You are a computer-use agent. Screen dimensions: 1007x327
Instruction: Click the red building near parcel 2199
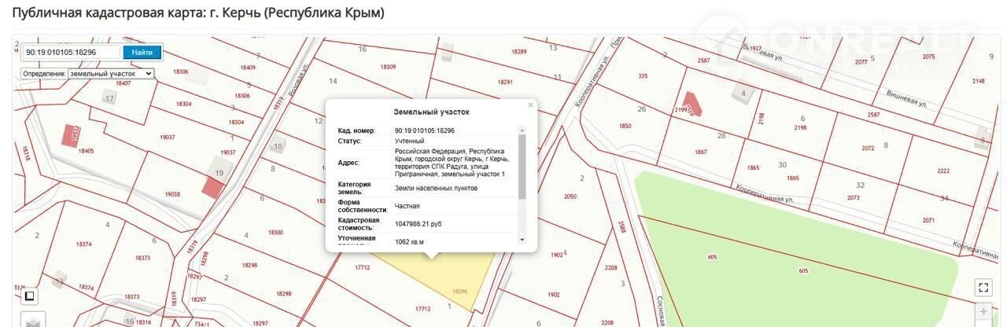click(x=692, y=105)
